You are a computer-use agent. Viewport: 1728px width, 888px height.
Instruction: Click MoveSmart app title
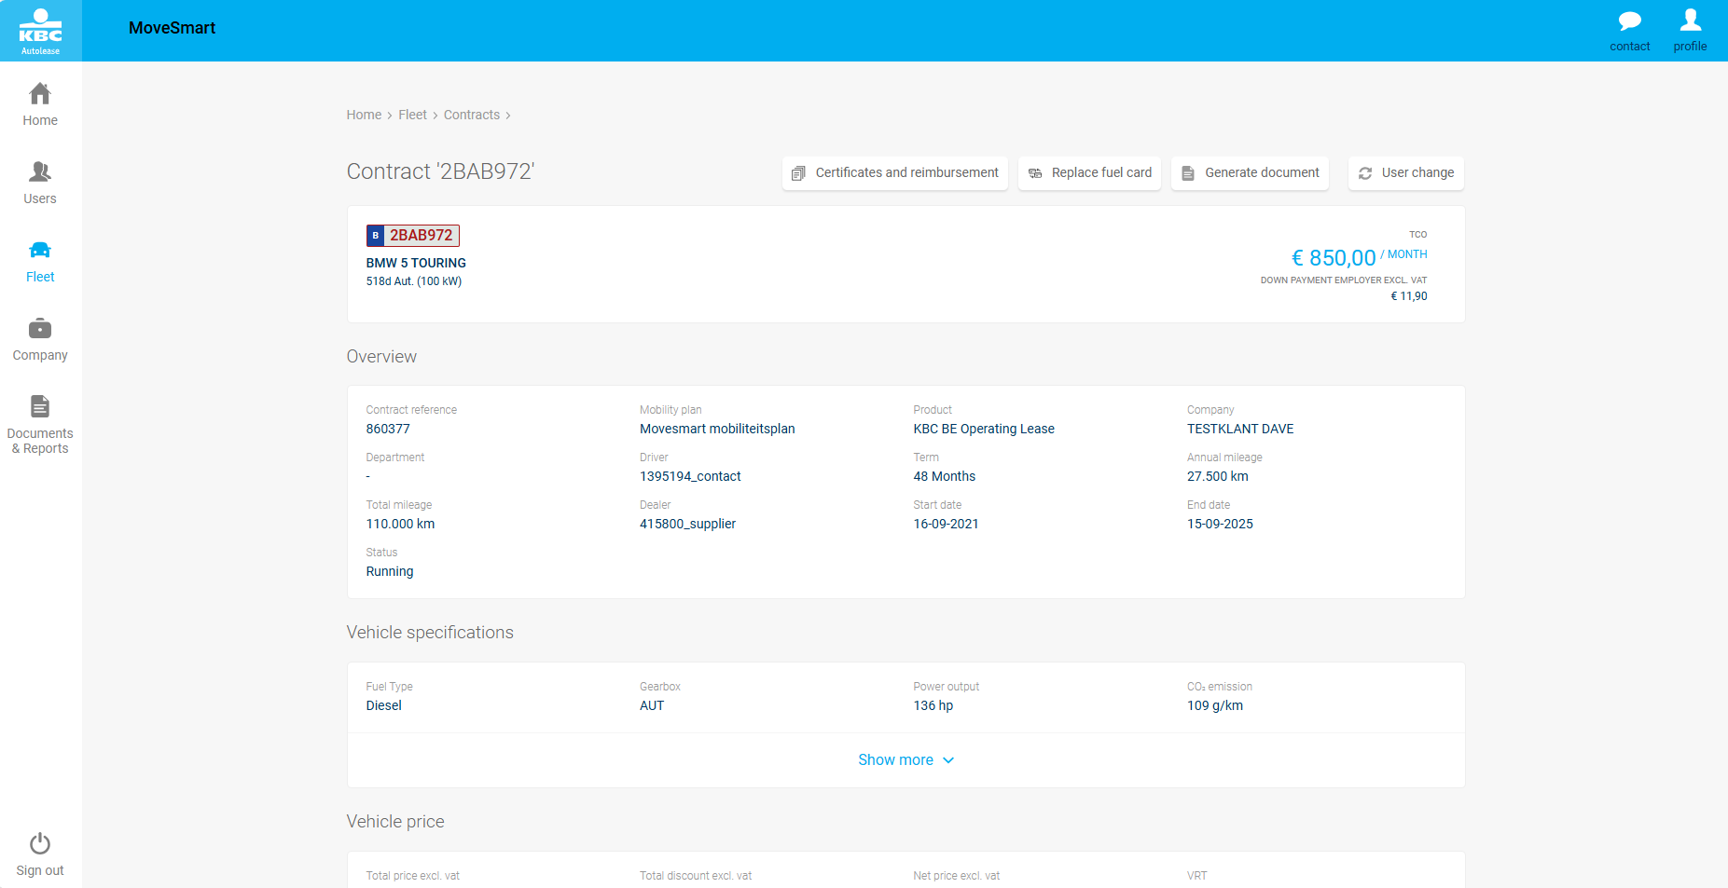pyautogui.click(x=173, y=29)
